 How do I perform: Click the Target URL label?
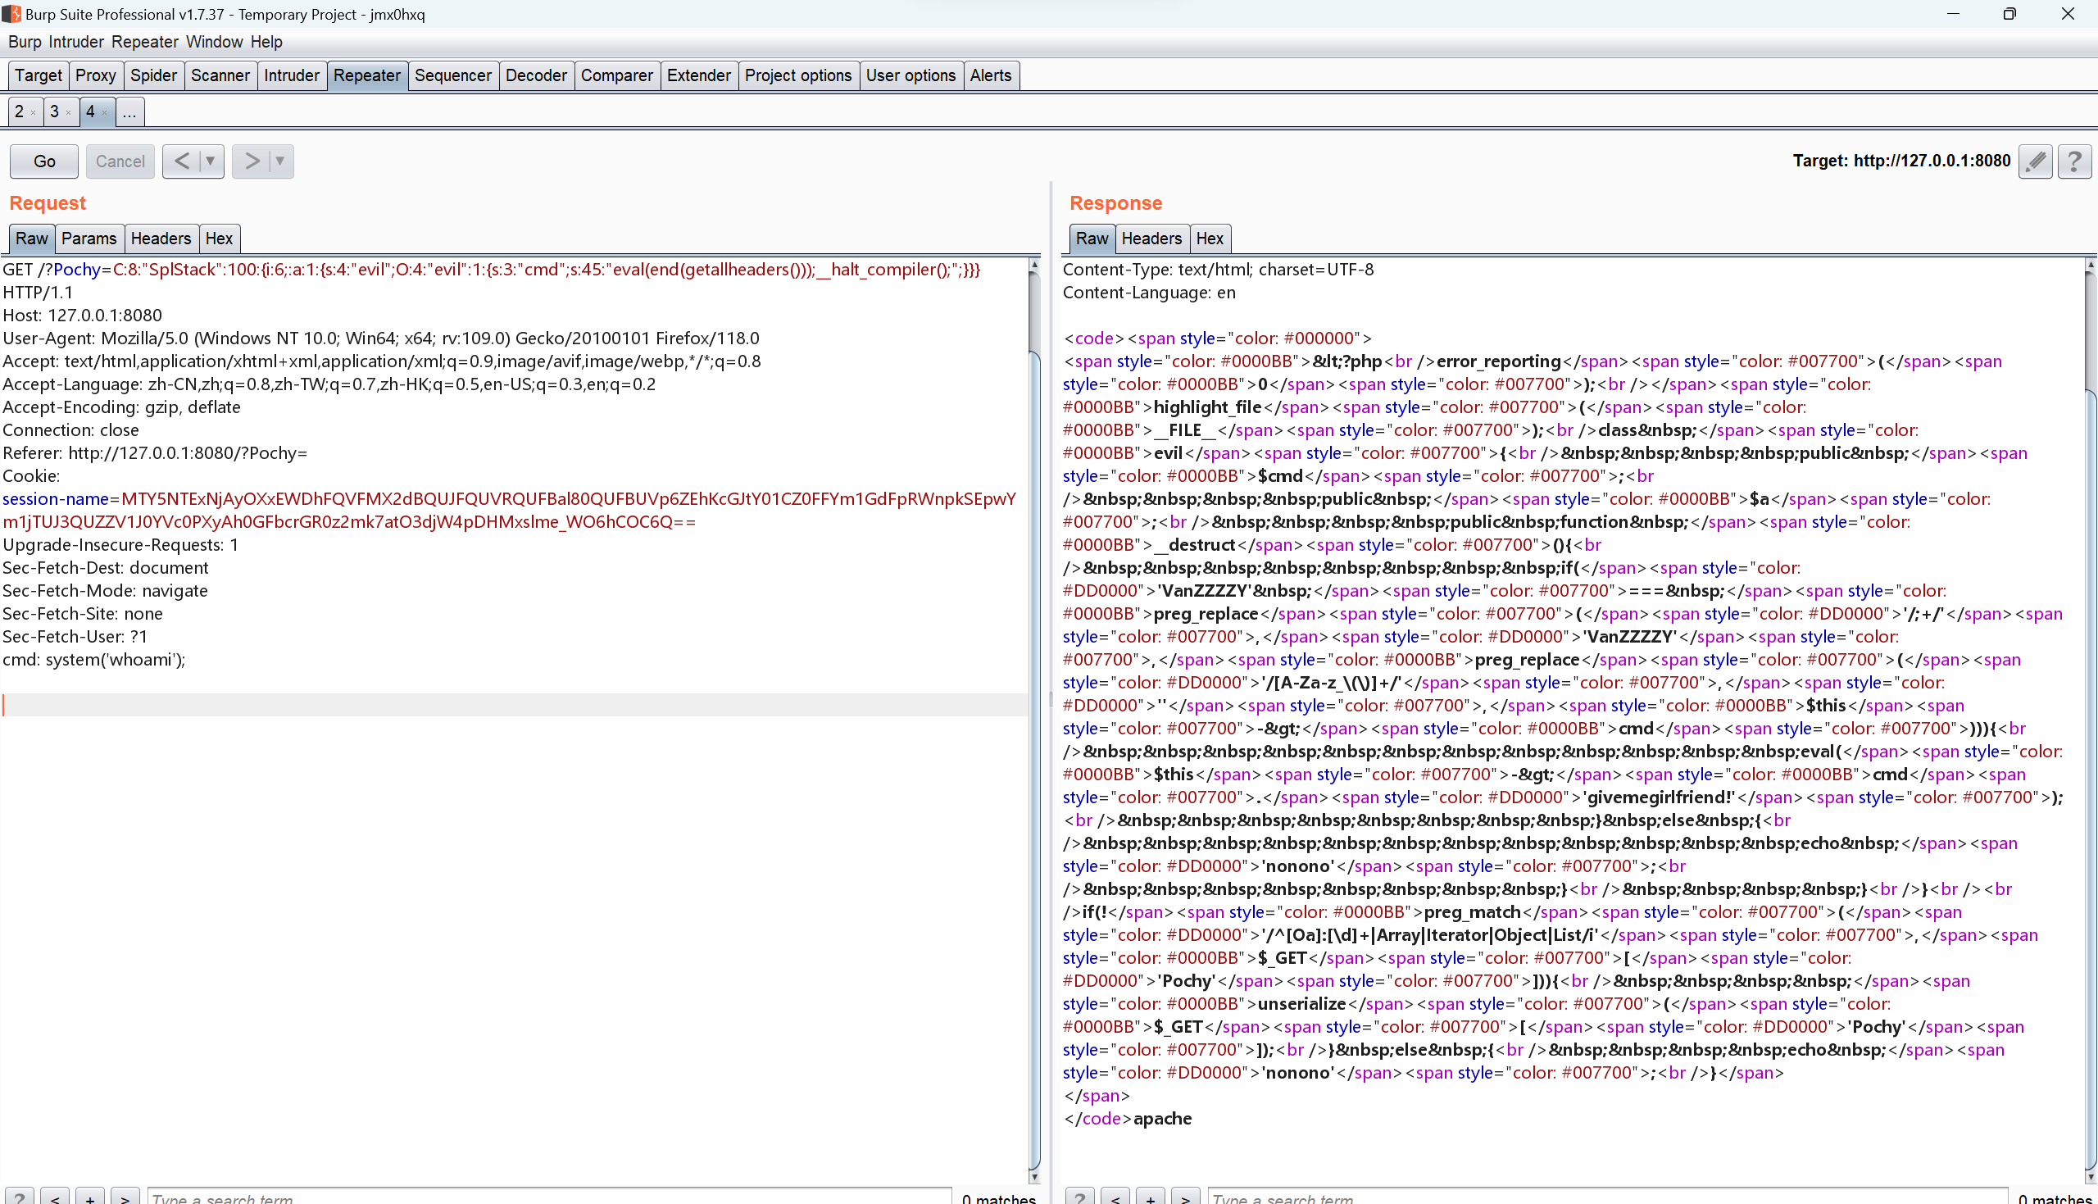1901,161
